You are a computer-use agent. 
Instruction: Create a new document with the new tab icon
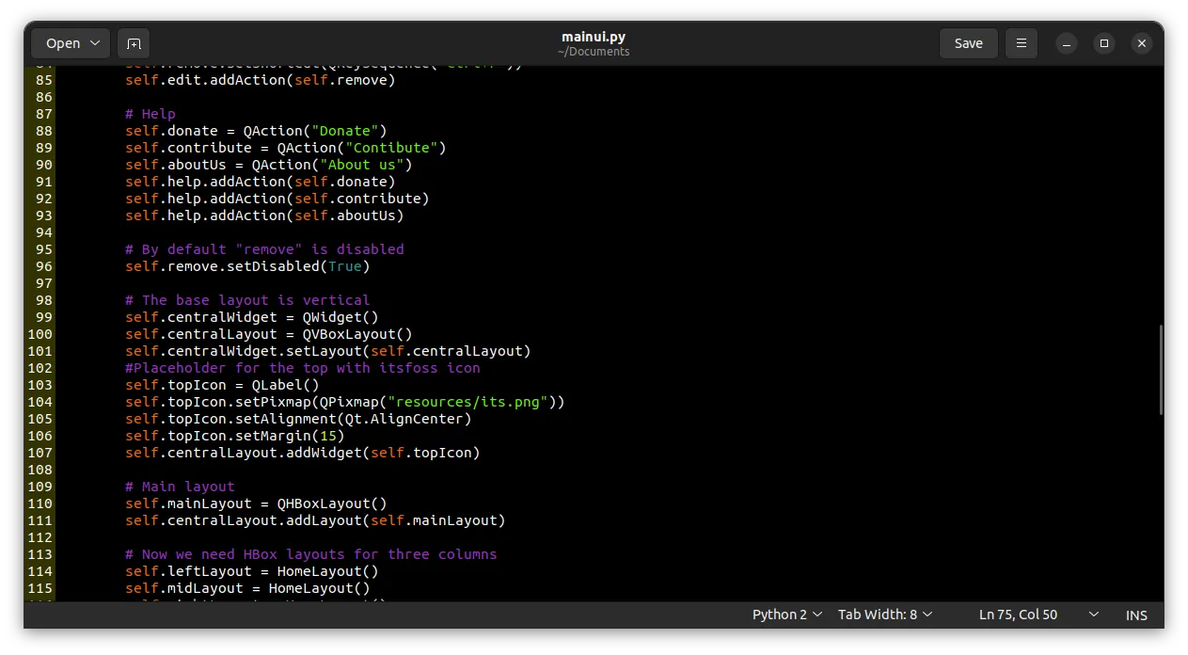134,43
